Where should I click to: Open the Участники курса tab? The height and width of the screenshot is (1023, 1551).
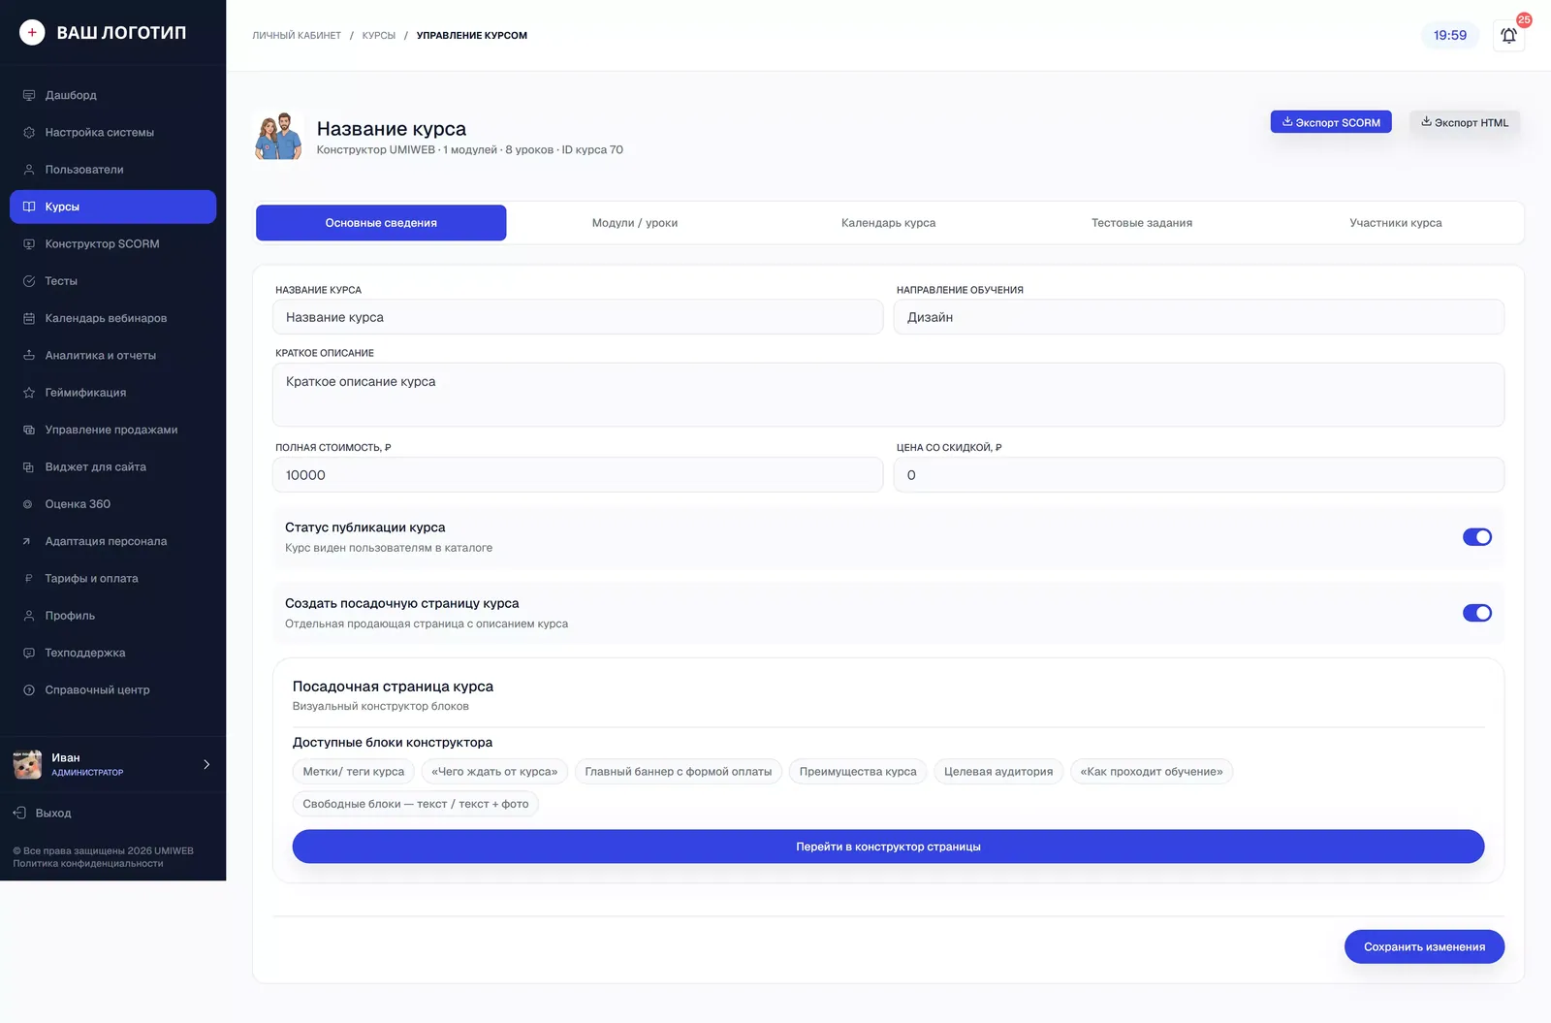[x=1396, y=223]
